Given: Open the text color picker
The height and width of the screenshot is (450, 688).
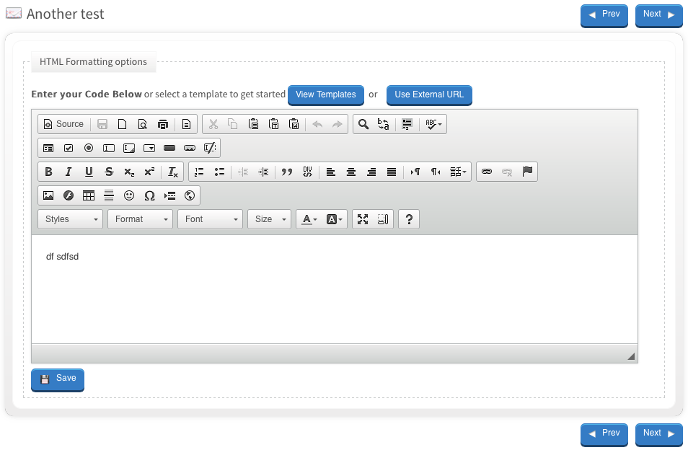Looking at the screenshot, I should [309, 219].
